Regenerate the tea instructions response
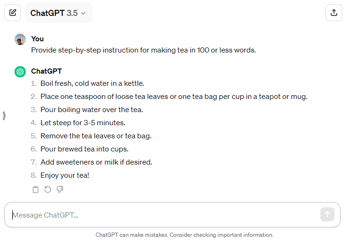 point(48,189)
